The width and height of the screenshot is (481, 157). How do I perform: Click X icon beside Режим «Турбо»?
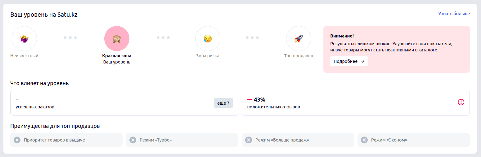pyautogui.click(x=133, y=140)
